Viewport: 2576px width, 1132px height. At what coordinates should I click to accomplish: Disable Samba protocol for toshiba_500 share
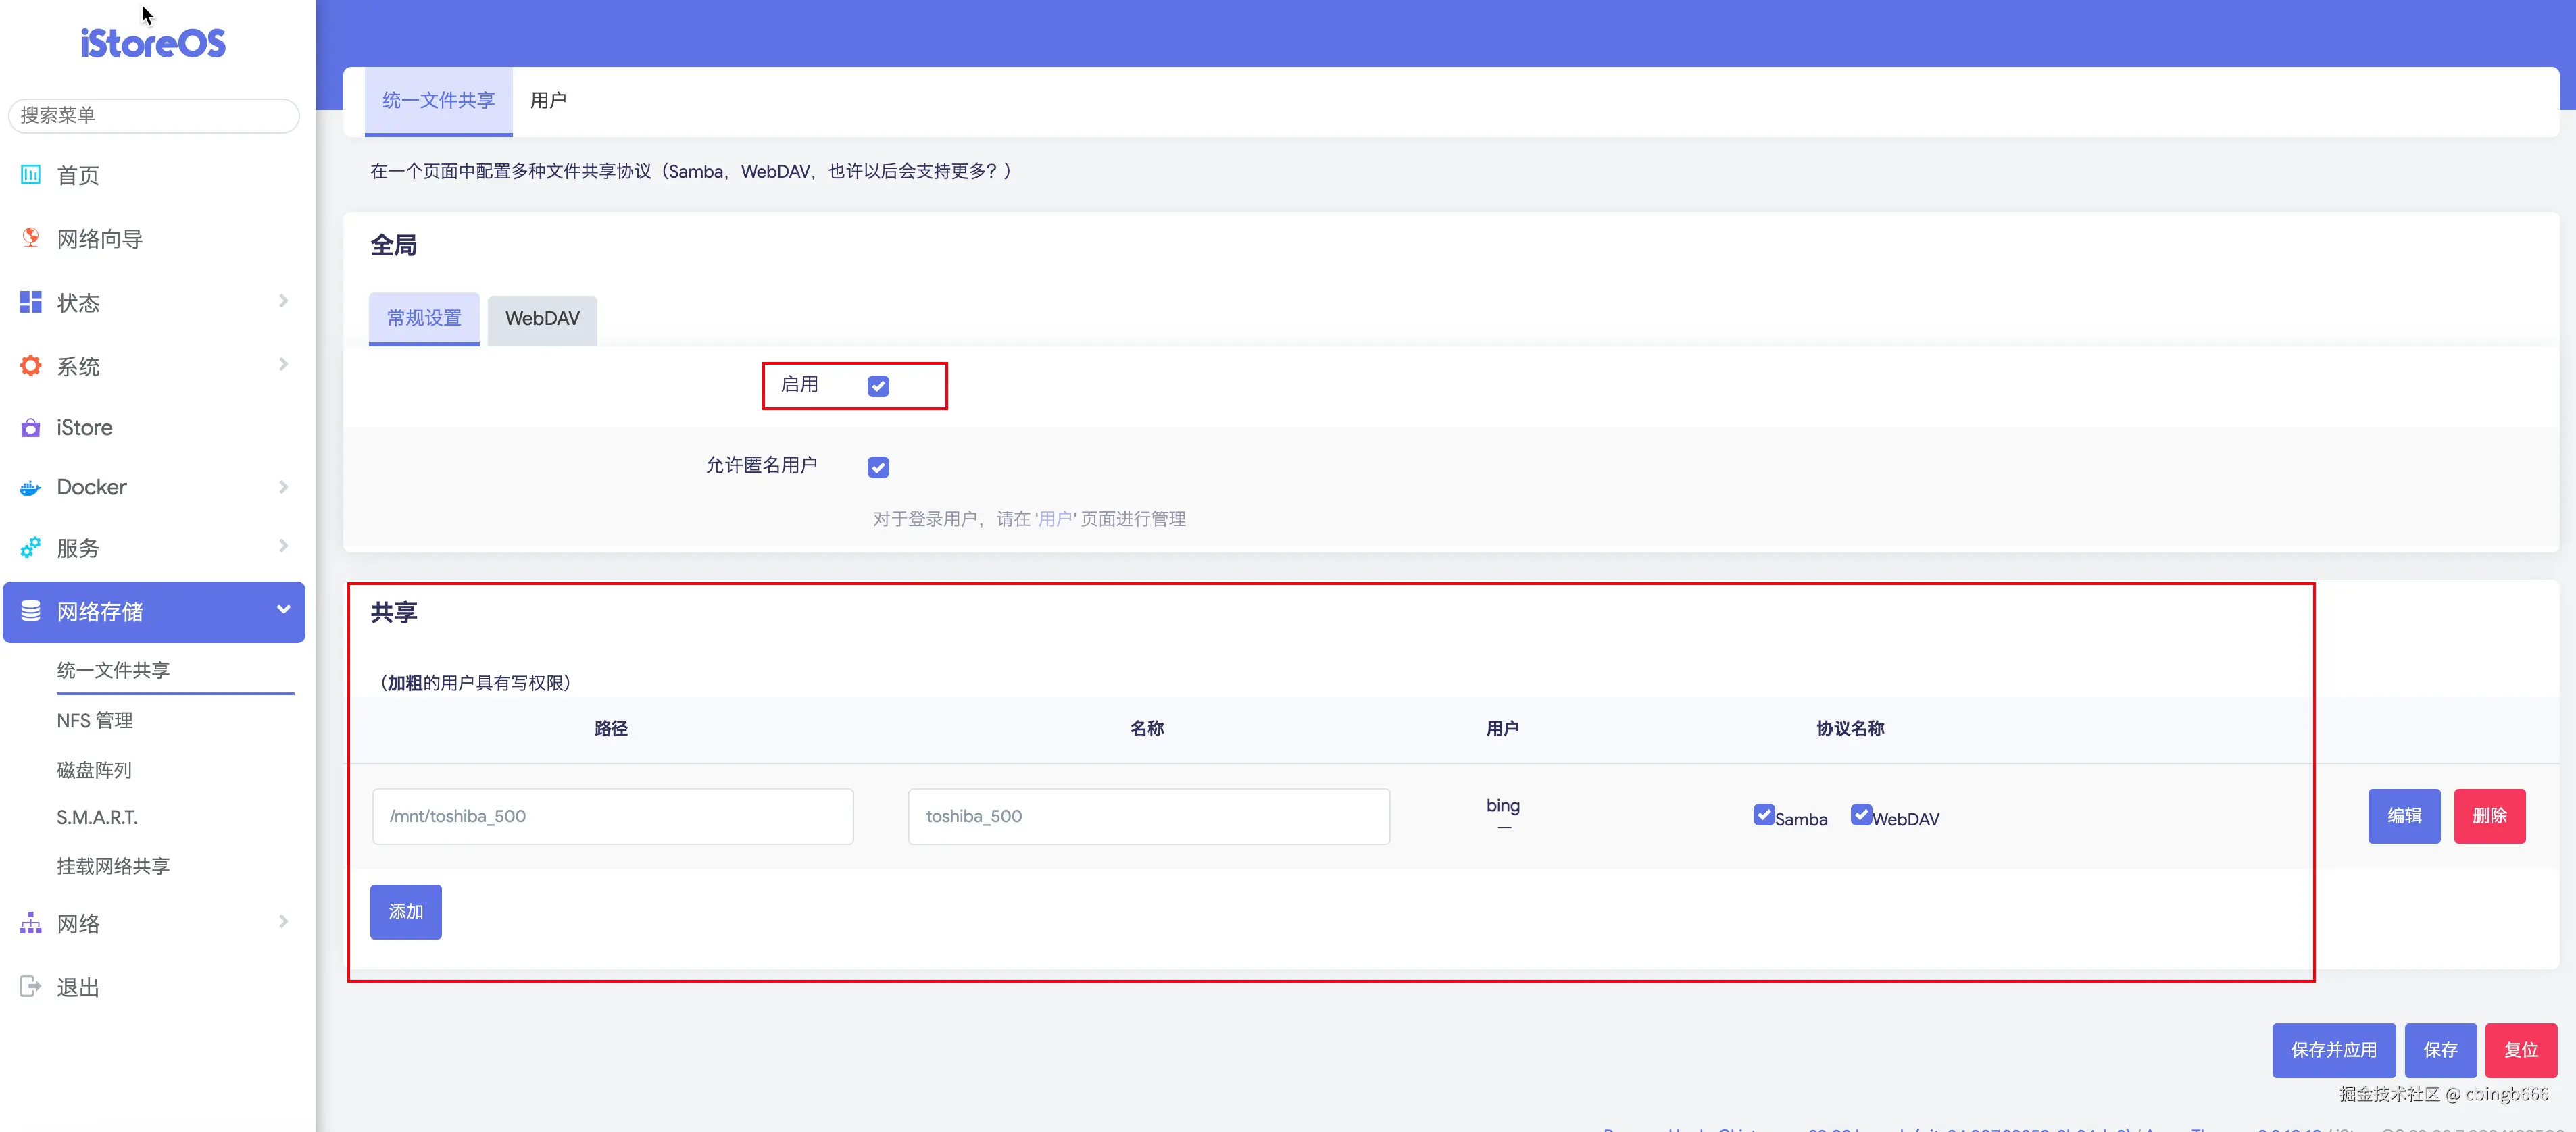(1764, 815)
